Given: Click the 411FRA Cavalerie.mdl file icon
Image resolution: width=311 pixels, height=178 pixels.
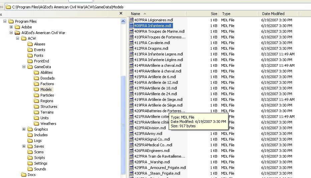Looking at the screenshot, I should pos(131,43).
